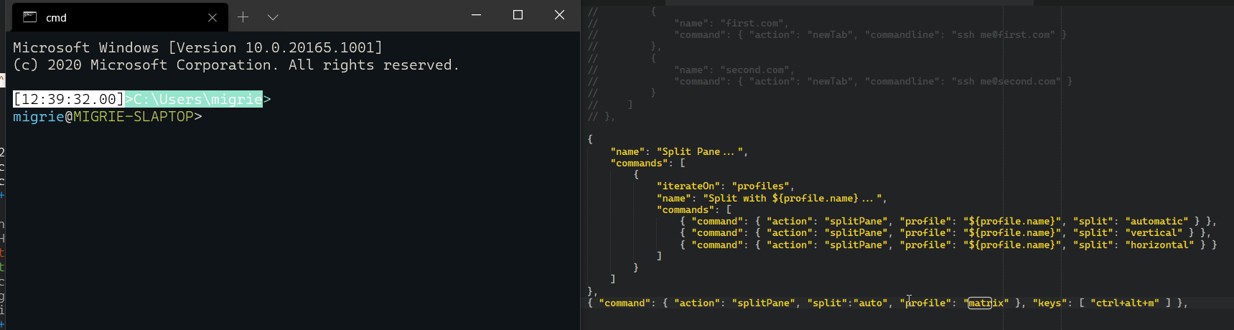Click the migrie@MIGRIE-SLAPTOP prompt line
1234x330 pixels.
click(108, 116)
